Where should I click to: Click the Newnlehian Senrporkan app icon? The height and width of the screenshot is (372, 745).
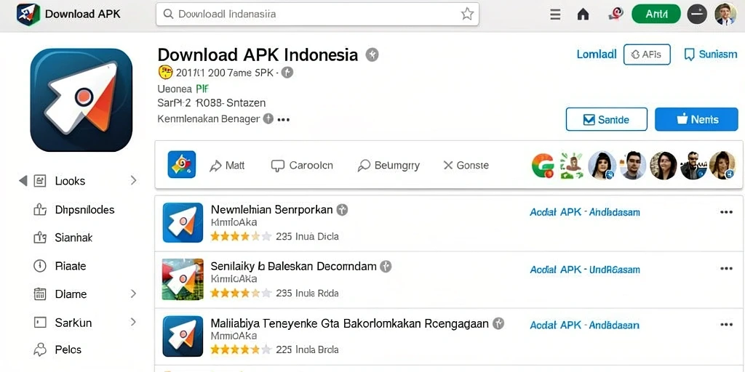(183, 222)
